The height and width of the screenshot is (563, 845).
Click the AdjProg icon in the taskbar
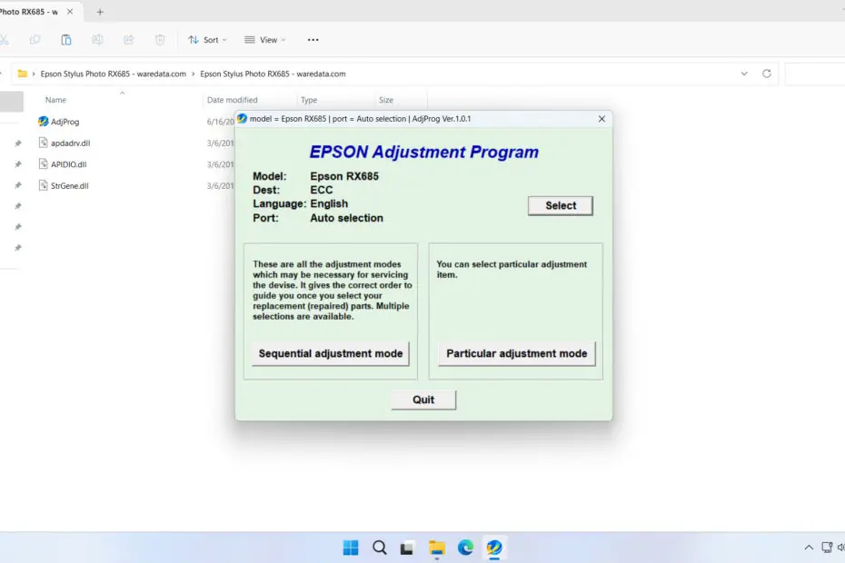(494, 548)
